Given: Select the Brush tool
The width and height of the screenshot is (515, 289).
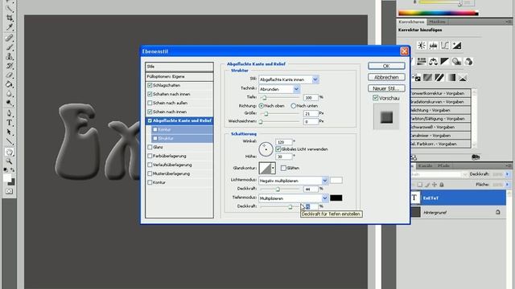Looking at the screenshot, I should pos(9,47).
